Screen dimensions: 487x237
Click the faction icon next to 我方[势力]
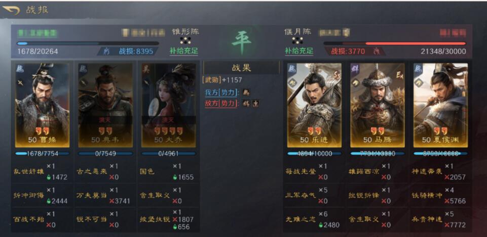(x=246, y=92)
